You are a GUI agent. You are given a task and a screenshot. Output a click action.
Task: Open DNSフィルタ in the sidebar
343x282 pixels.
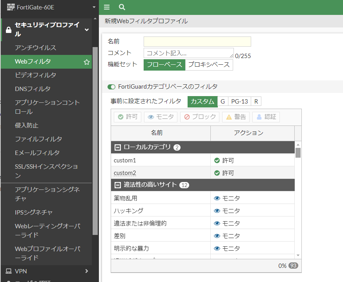click(33, 89)
